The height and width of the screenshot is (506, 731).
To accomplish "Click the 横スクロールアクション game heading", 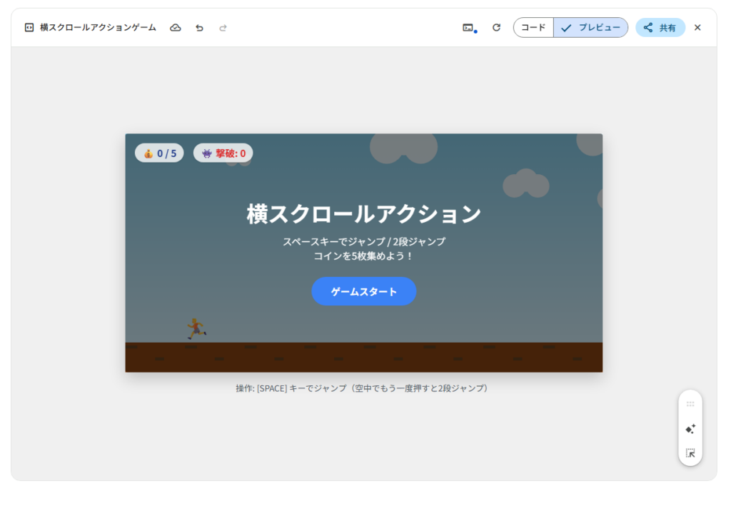I will click(x=363, y=214).
